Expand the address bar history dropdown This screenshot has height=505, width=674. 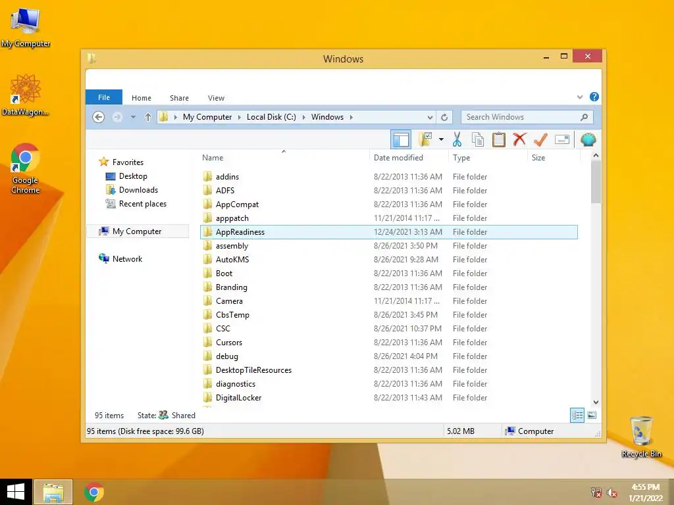430,117
